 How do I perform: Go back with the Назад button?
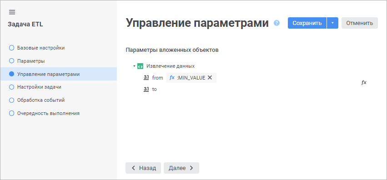pyautogui.click(x=143, y=168)
